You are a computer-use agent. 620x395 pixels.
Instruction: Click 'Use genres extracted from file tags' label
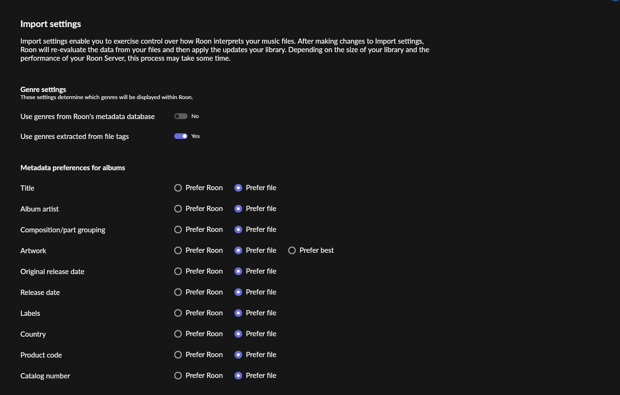pyautogui.click(x=75, y=137)
